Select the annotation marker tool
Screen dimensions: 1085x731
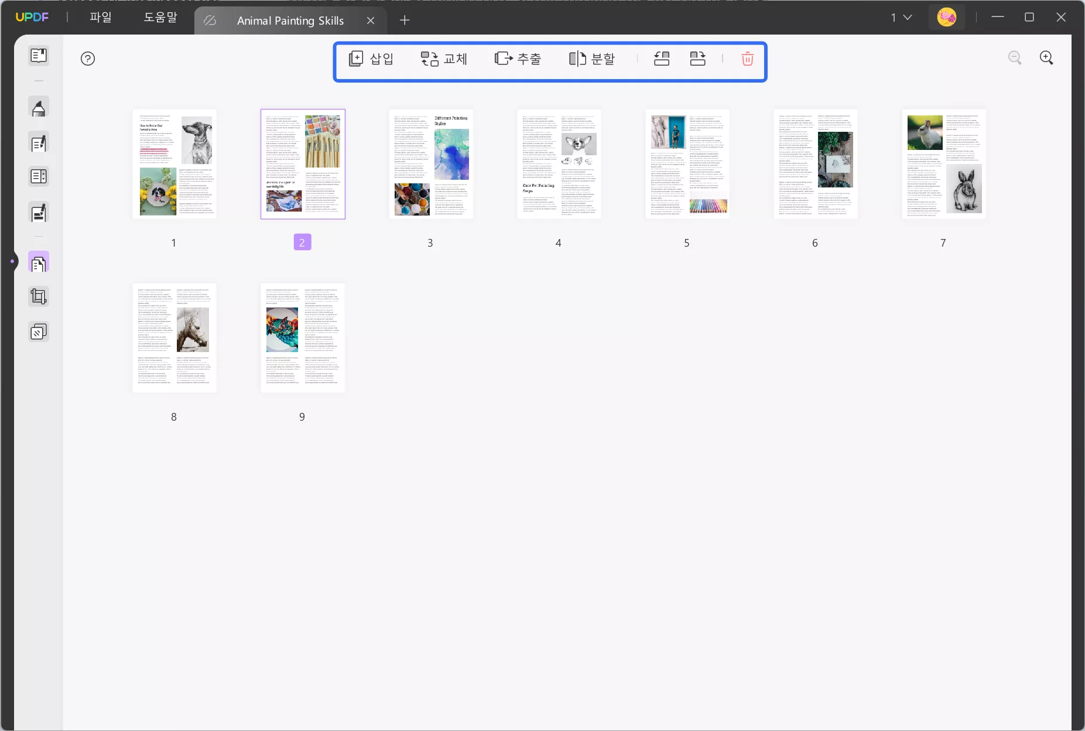coord(39,107)
